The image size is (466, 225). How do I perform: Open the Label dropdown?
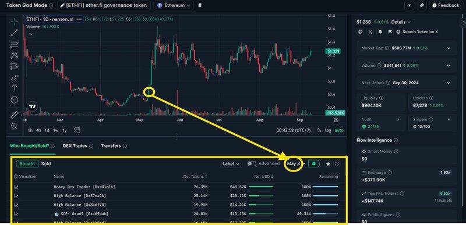[231, 163]
